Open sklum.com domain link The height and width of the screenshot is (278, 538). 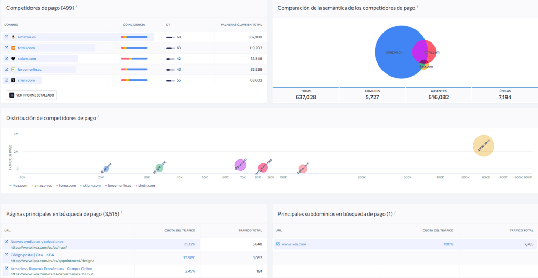27,59
